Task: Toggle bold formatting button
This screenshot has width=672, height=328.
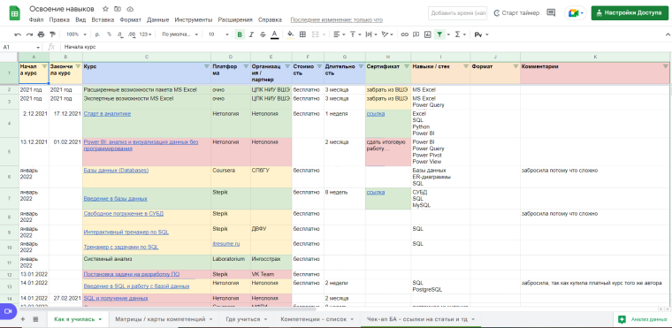Action: pos(240,34)
